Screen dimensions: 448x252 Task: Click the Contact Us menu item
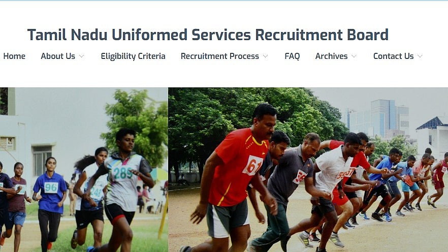point(394,56)
